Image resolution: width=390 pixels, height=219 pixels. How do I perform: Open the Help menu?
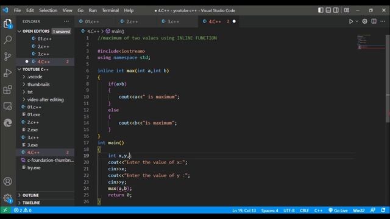click(x=129, y=10)
